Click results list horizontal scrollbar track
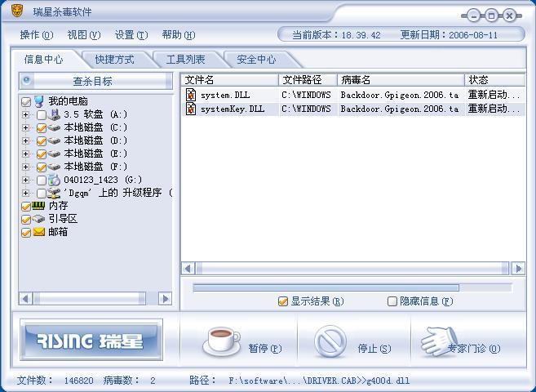This screenshot has width=536, height=392. point(352,269)
